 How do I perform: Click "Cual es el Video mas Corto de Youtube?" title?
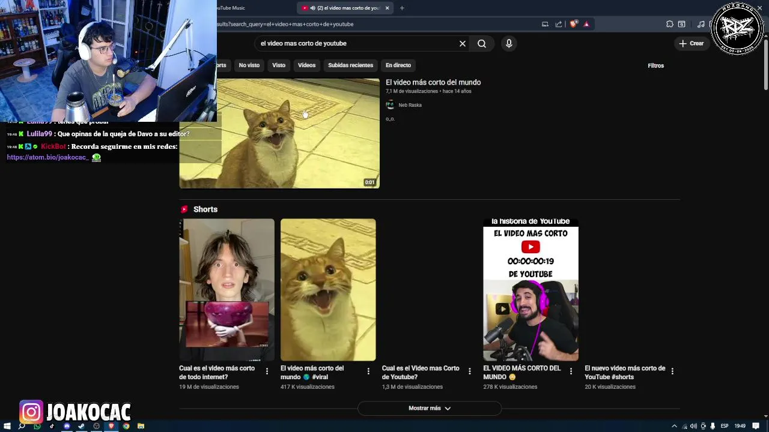(421, 373)
